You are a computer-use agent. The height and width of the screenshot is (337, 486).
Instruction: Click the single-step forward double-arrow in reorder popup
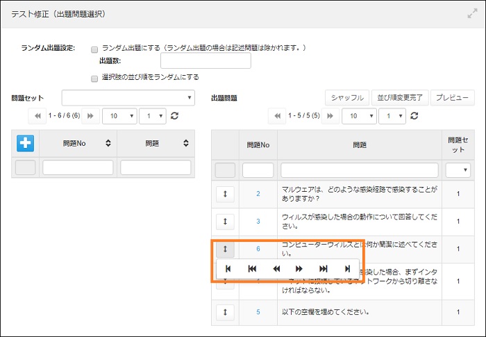click(x=299, y=268)
